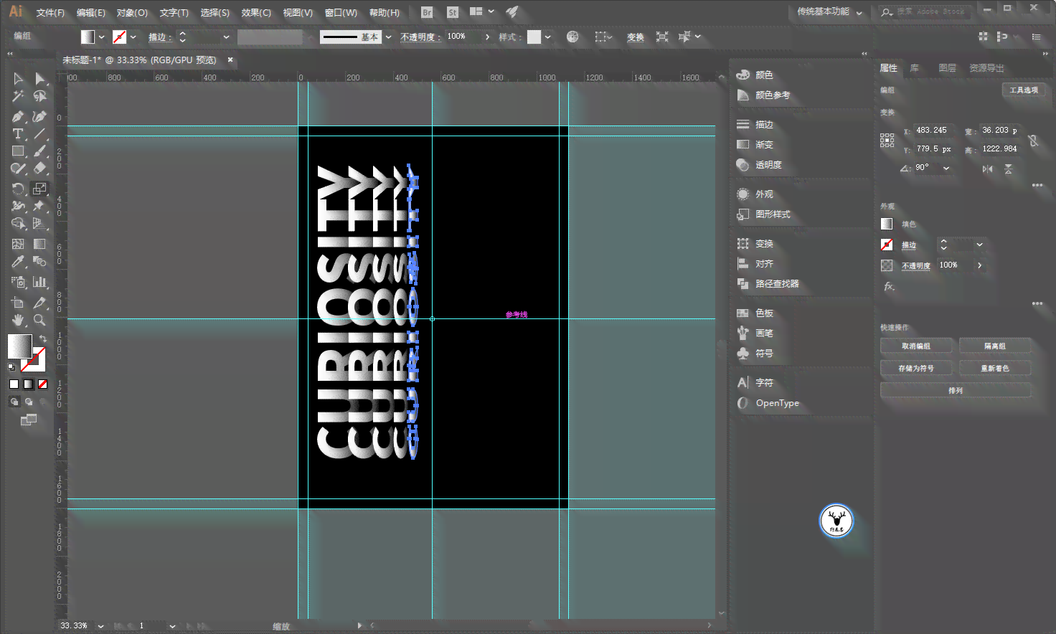The width and height of the screenshot is (1056, 634).
Task: Open the 效果(C) menu
Action: [256, 13]
